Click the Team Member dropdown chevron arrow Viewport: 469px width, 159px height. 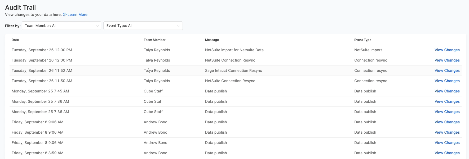tap(97, 26)
